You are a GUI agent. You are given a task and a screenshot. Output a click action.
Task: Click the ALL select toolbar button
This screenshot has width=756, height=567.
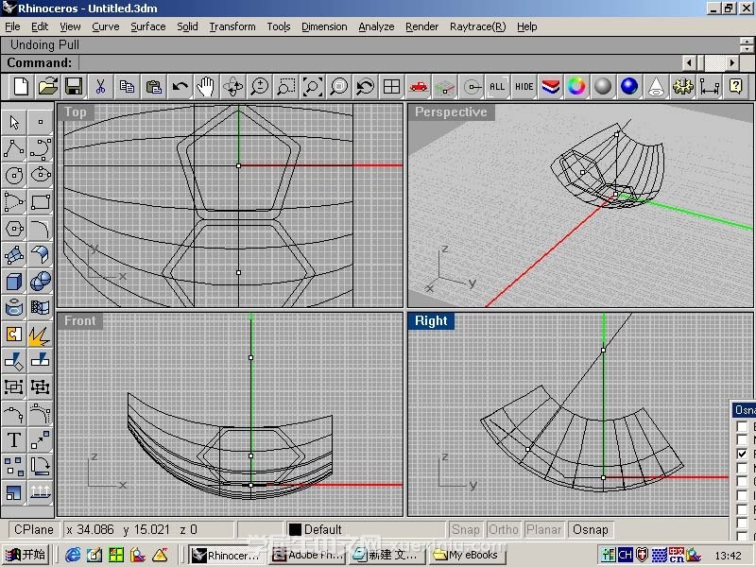pos(497,87)
